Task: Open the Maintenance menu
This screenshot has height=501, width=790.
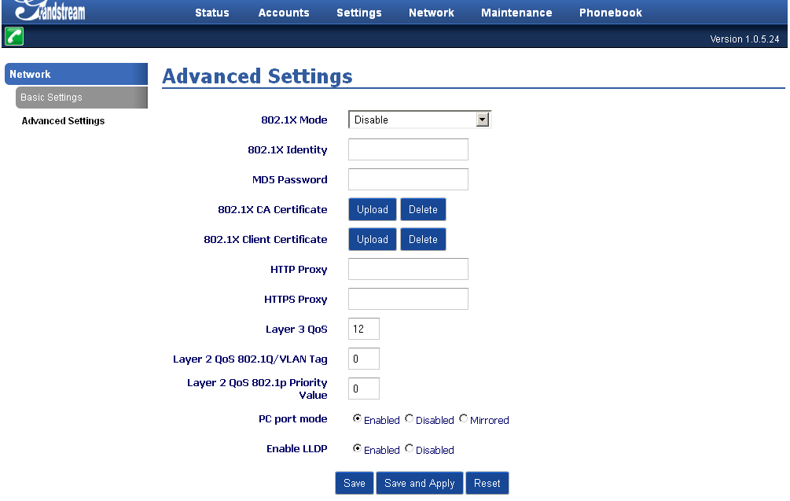Action: click(x=516, y=13)
